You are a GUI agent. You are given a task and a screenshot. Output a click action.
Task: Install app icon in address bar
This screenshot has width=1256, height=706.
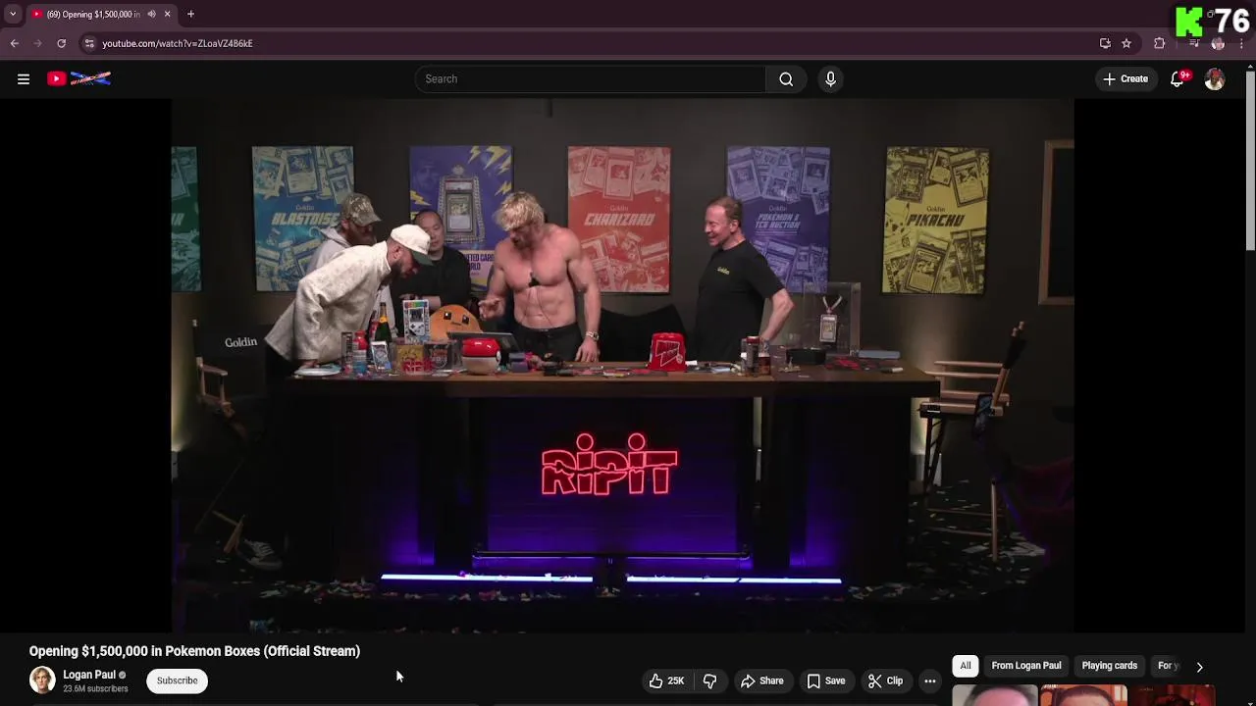pos(1105,43)
